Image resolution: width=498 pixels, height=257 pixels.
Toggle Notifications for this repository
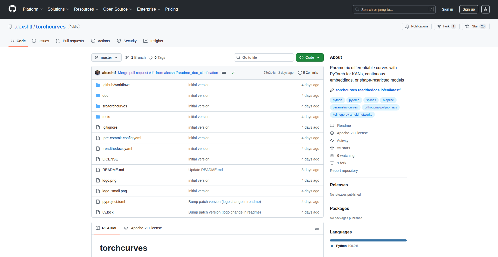pos(417,26)
